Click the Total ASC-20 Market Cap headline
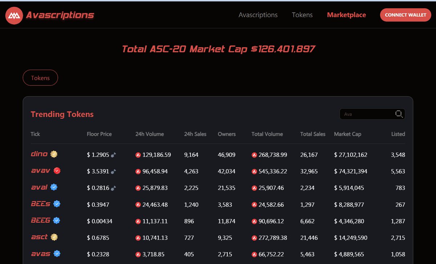The width and height of the screenshot is (436, 264). 218,49
